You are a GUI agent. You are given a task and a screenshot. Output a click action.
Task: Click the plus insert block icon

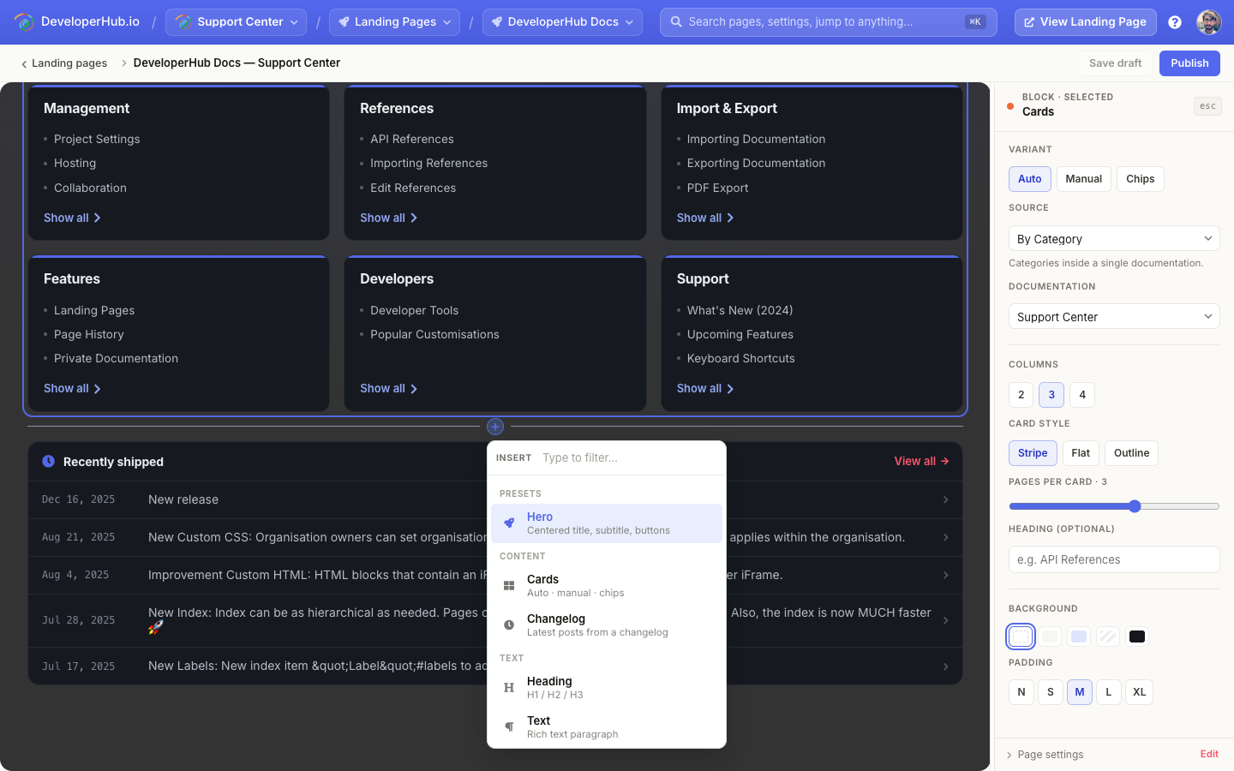pyautogui.click(x=495, y=427)
